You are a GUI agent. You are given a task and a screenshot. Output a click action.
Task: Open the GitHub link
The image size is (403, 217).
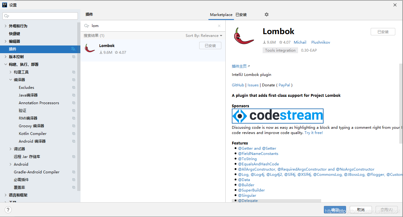[x=238, y=85]
